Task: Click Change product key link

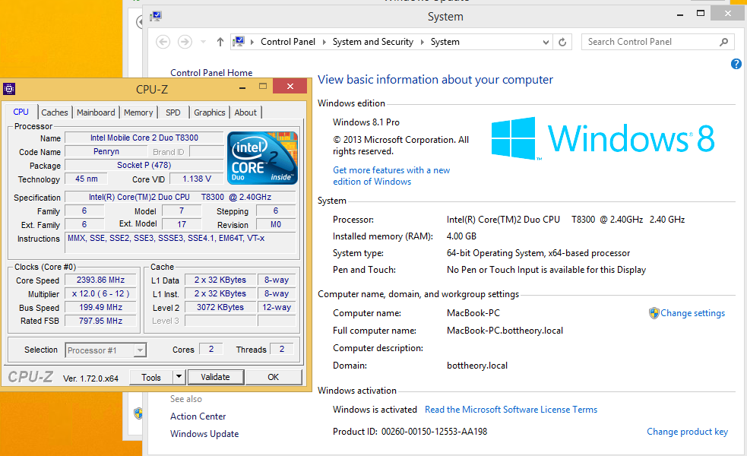Action: [x=687, y=431]
